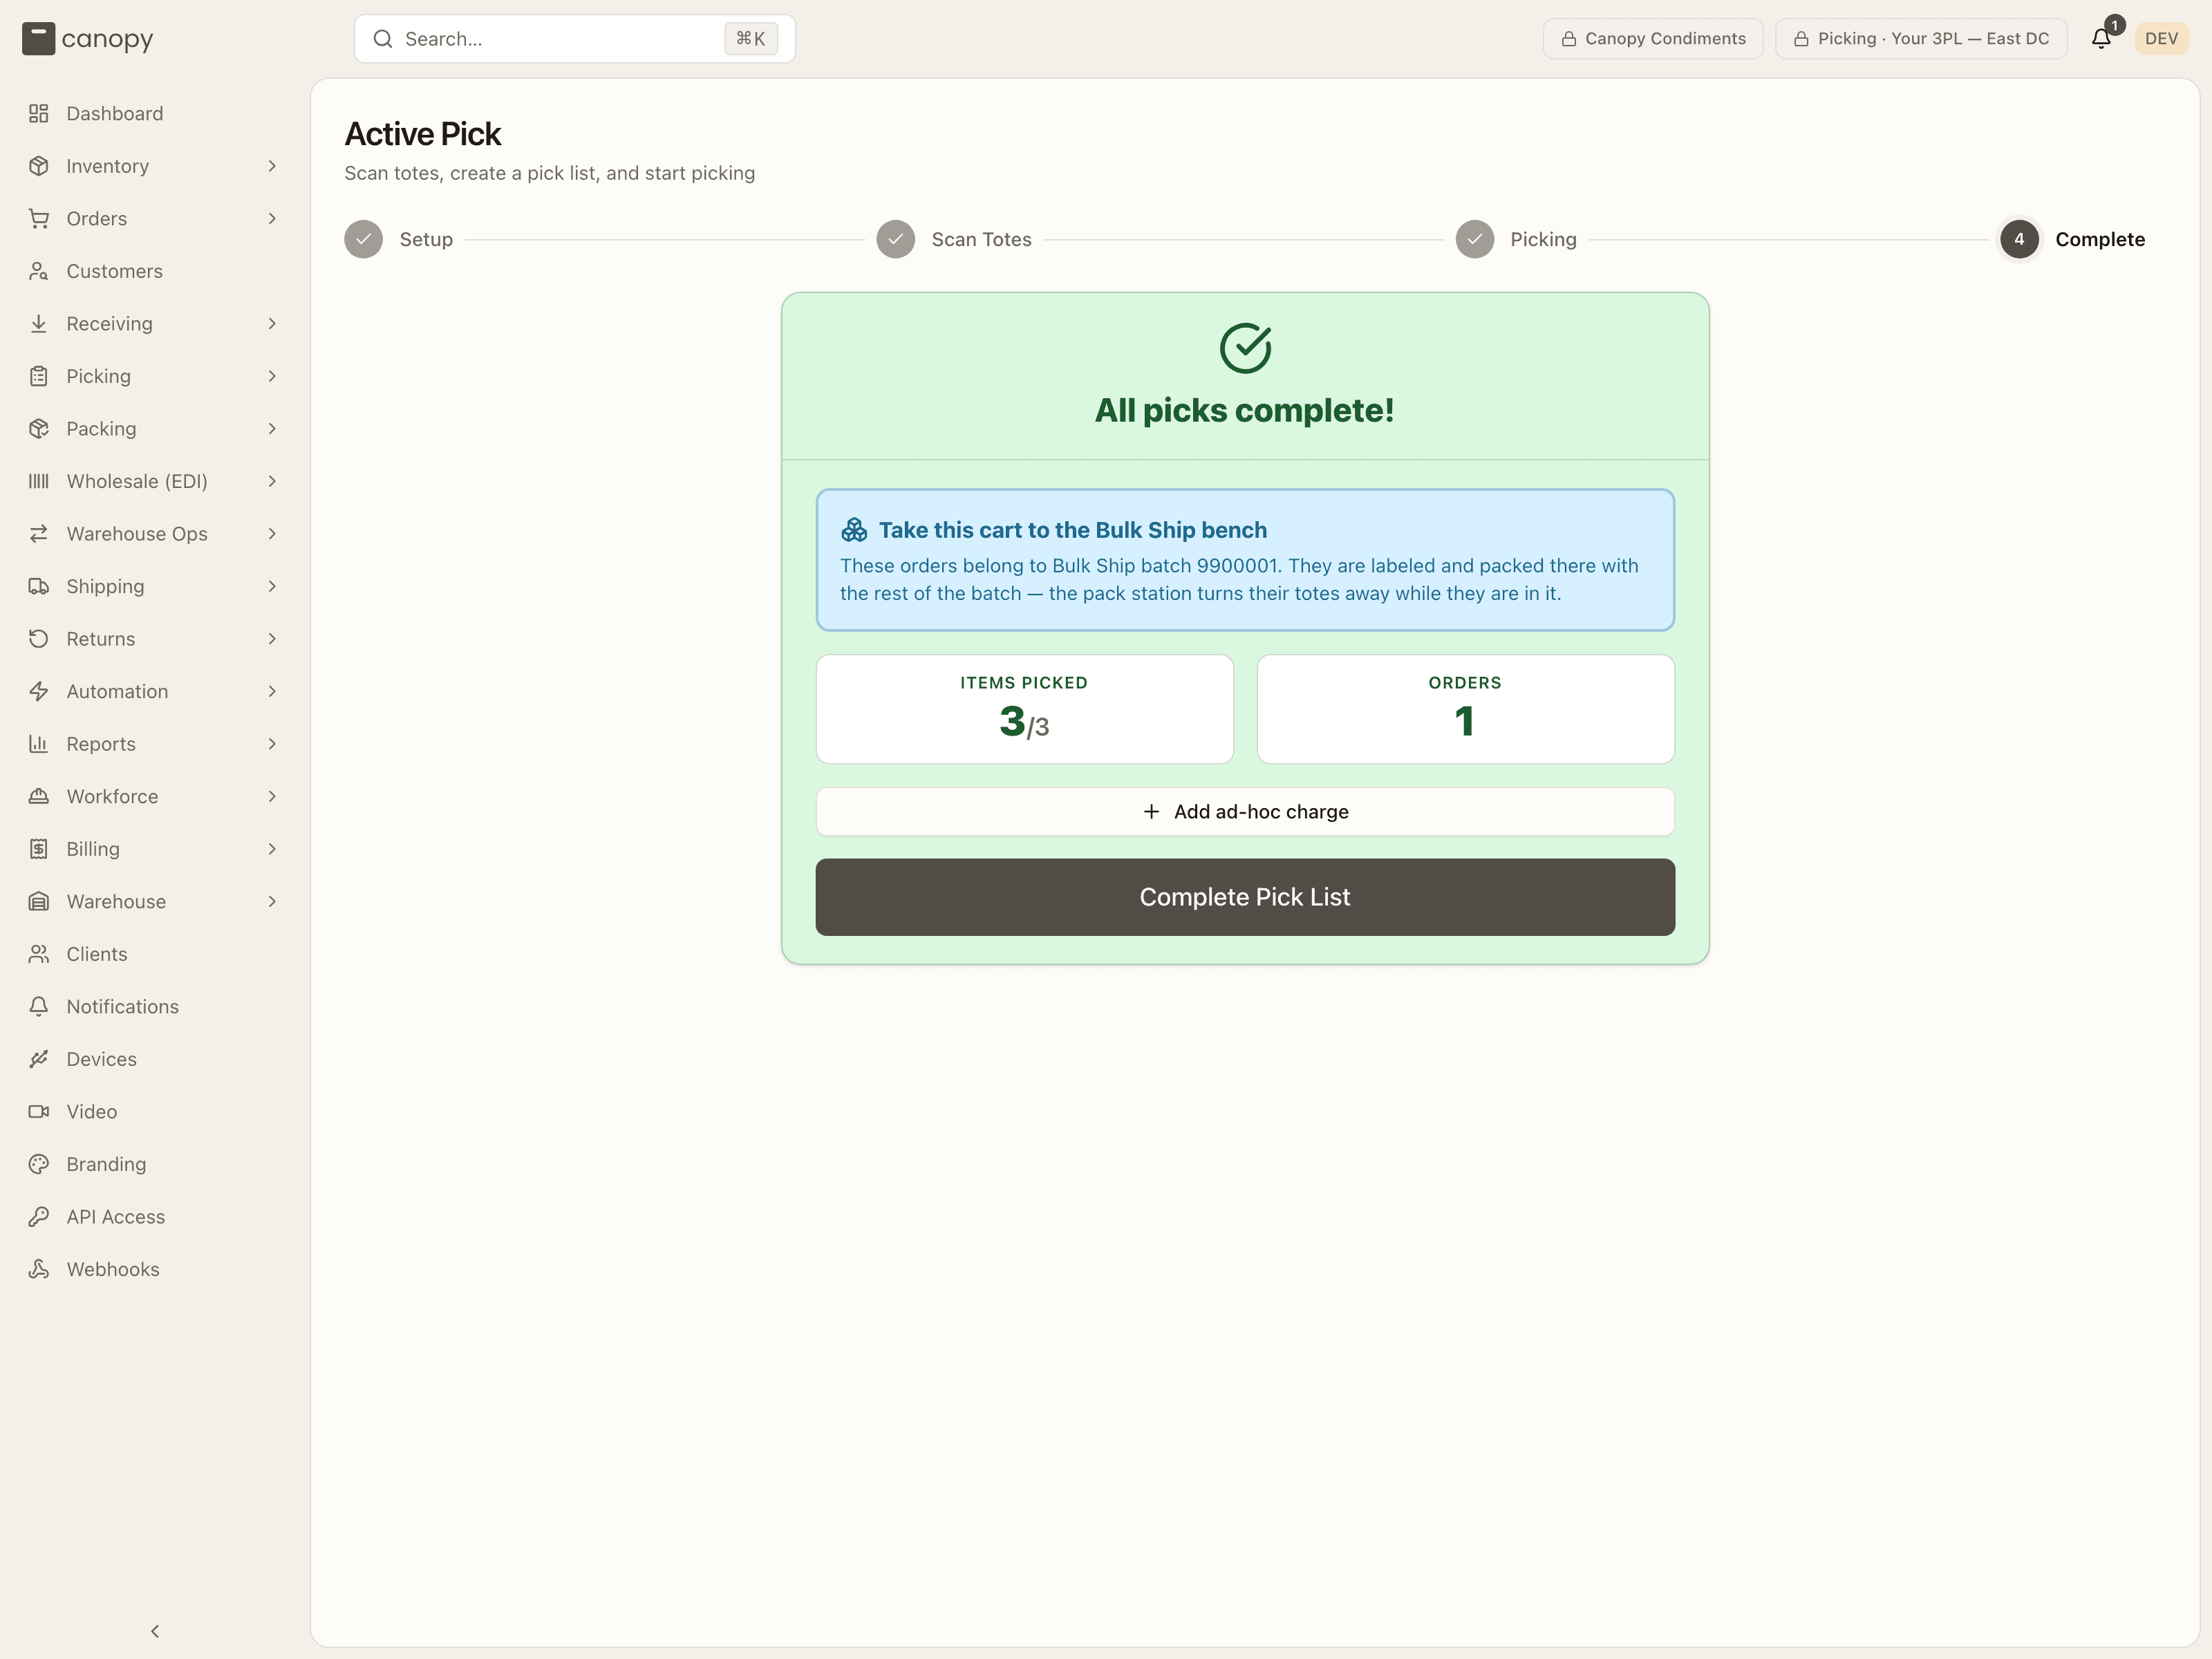Go to the Setup step
Viewport: 2212px width, 1659px height.
pyautogui.click(x=399, y=239)
